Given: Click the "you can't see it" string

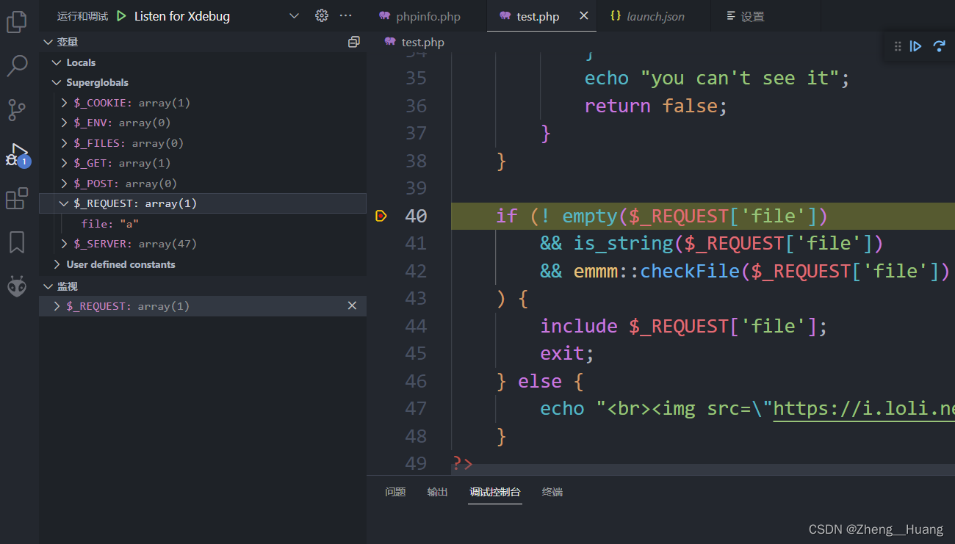Looking at the screenshot, I should [740, 79].
